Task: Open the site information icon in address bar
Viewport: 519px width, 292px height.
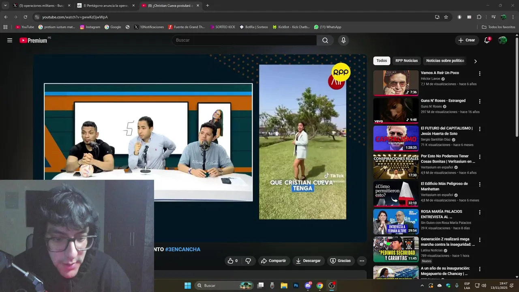Action: tap(37, 17)
